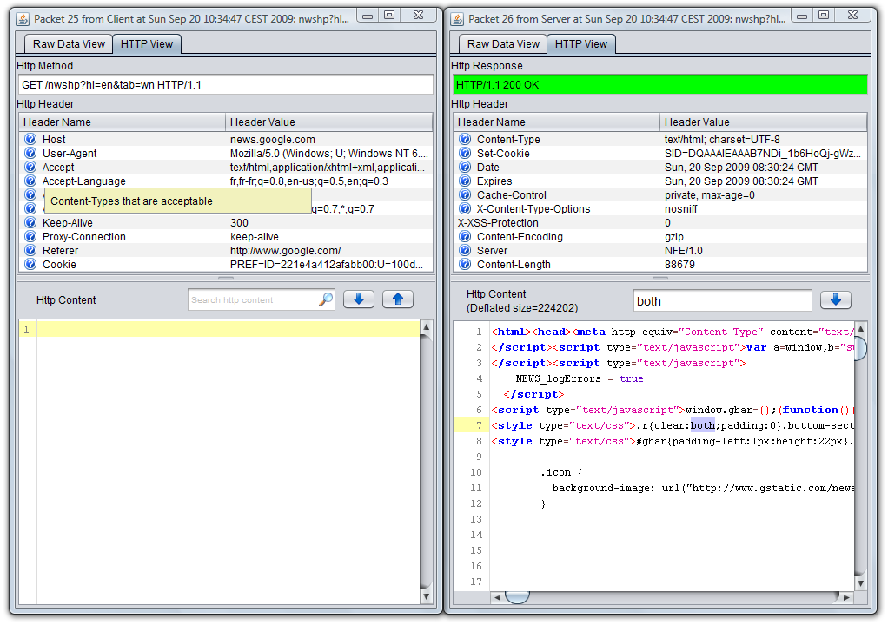This screenshot has height=625, width=888.
Task: Click the scroll-down arrow of Packet 25 content area
Action: [x=427, y=596]
